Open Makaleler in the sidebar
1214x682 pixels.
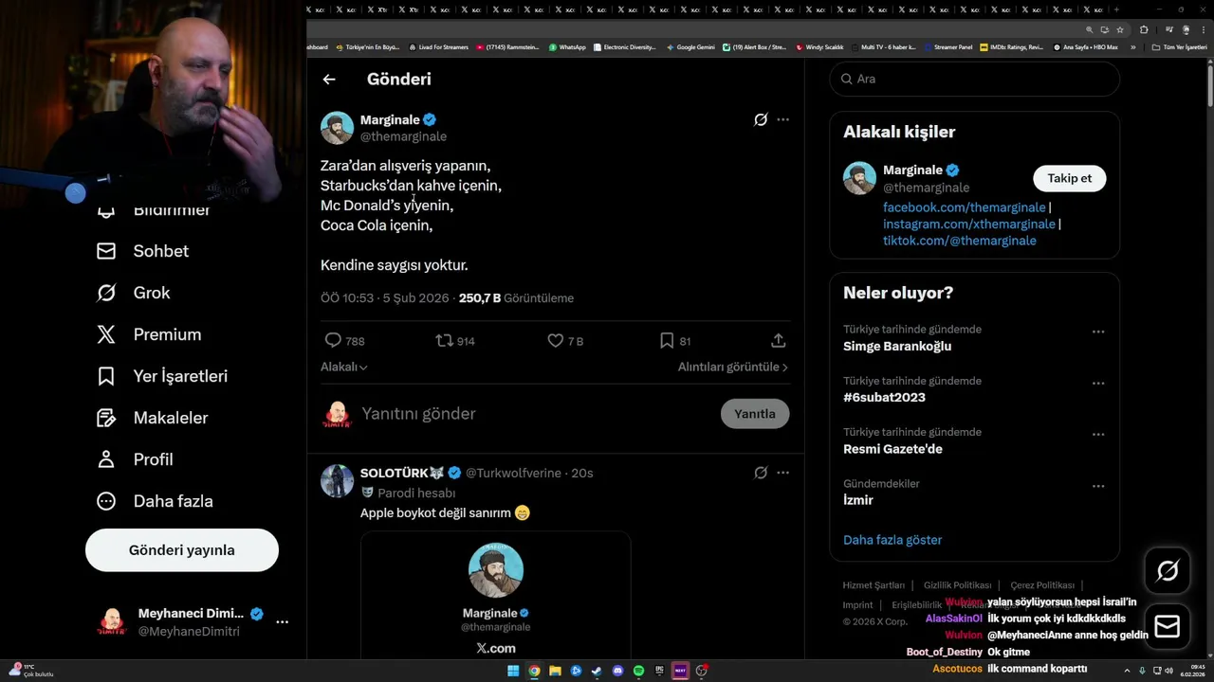[152, 418]
